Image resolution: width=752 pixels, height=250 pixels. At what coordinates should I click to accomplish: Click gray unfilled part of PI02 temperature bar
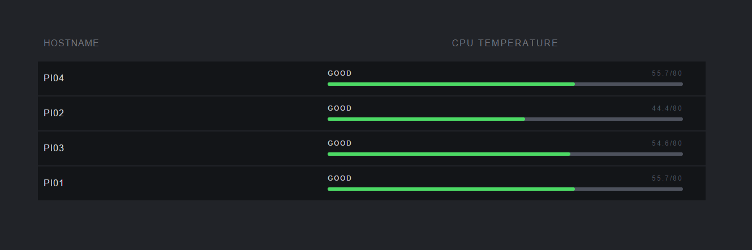coord(604,119)
